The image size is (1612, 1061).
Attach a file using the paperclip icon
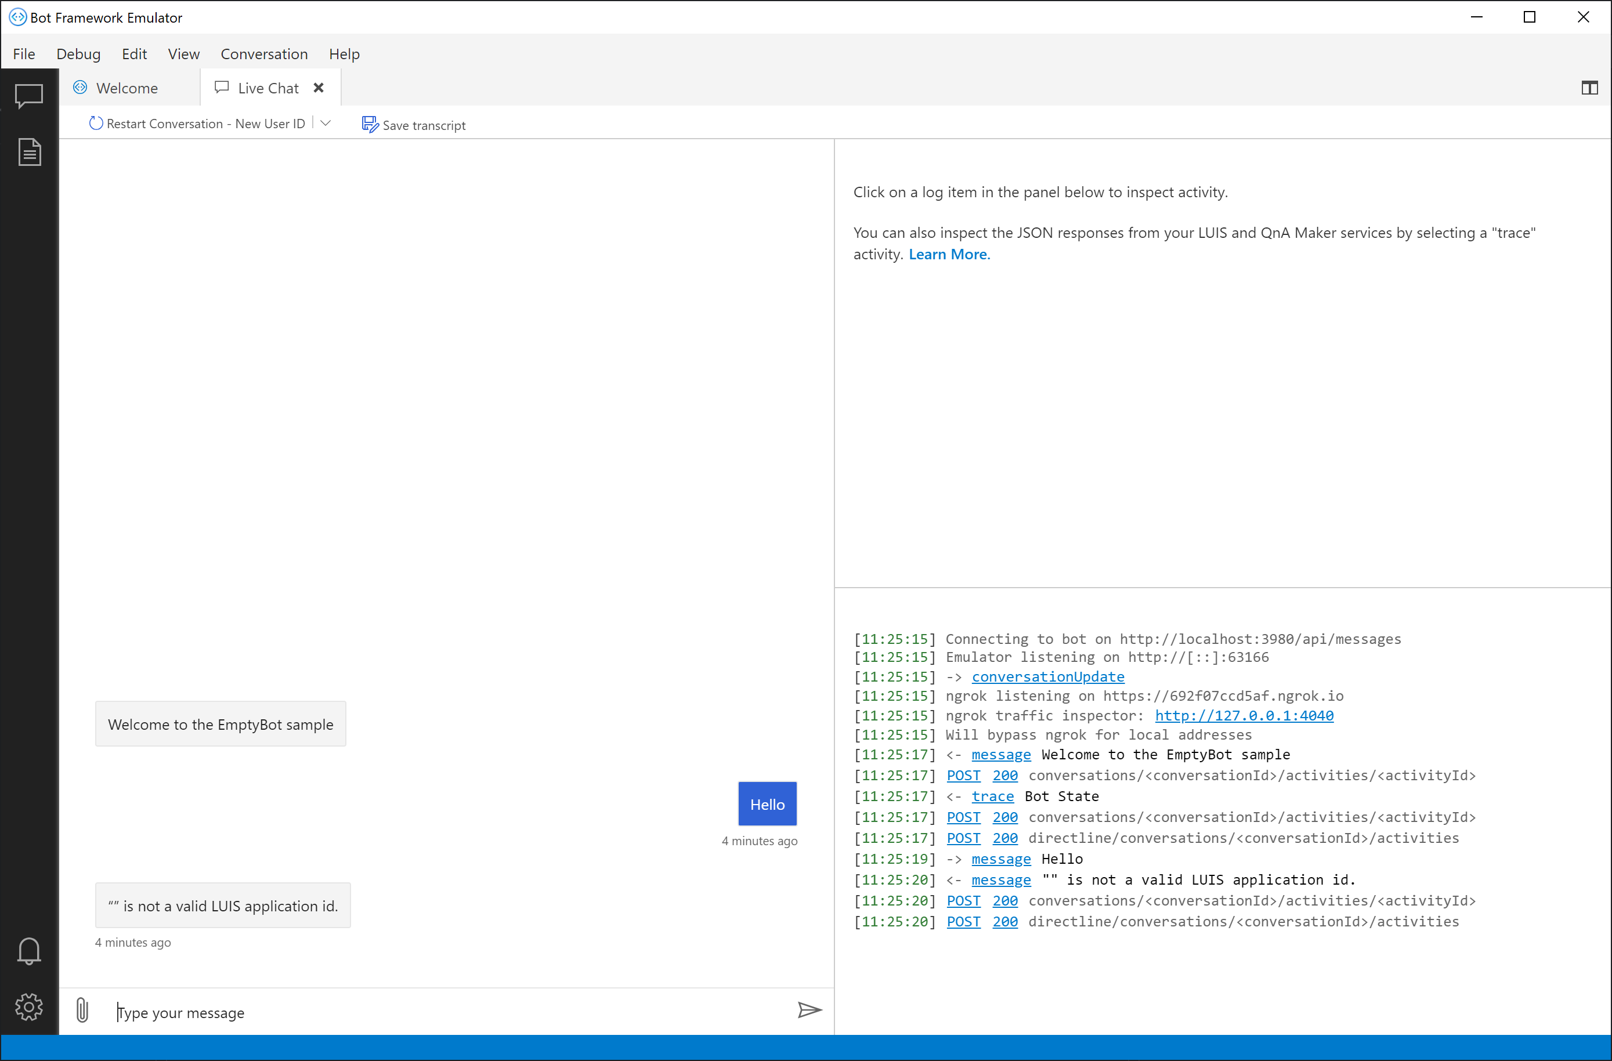coord(82,1011)
